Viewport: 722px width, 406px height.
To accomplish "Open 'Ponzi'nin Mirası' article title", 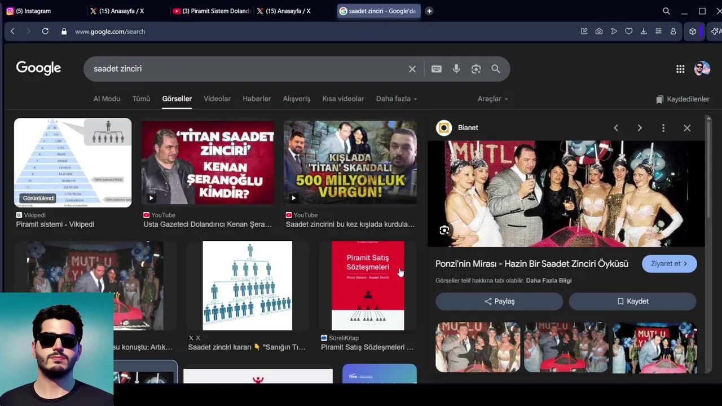I will click(x=531, y=264).
